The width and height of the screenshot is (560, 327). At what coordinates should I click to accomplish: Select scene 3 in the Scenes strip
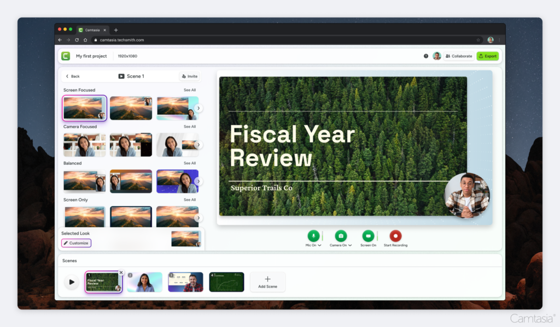[x=185, y=282]
